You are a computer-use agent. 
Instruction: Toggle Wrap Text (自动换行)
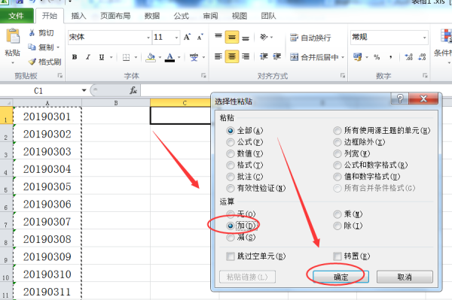pos(310,38)
